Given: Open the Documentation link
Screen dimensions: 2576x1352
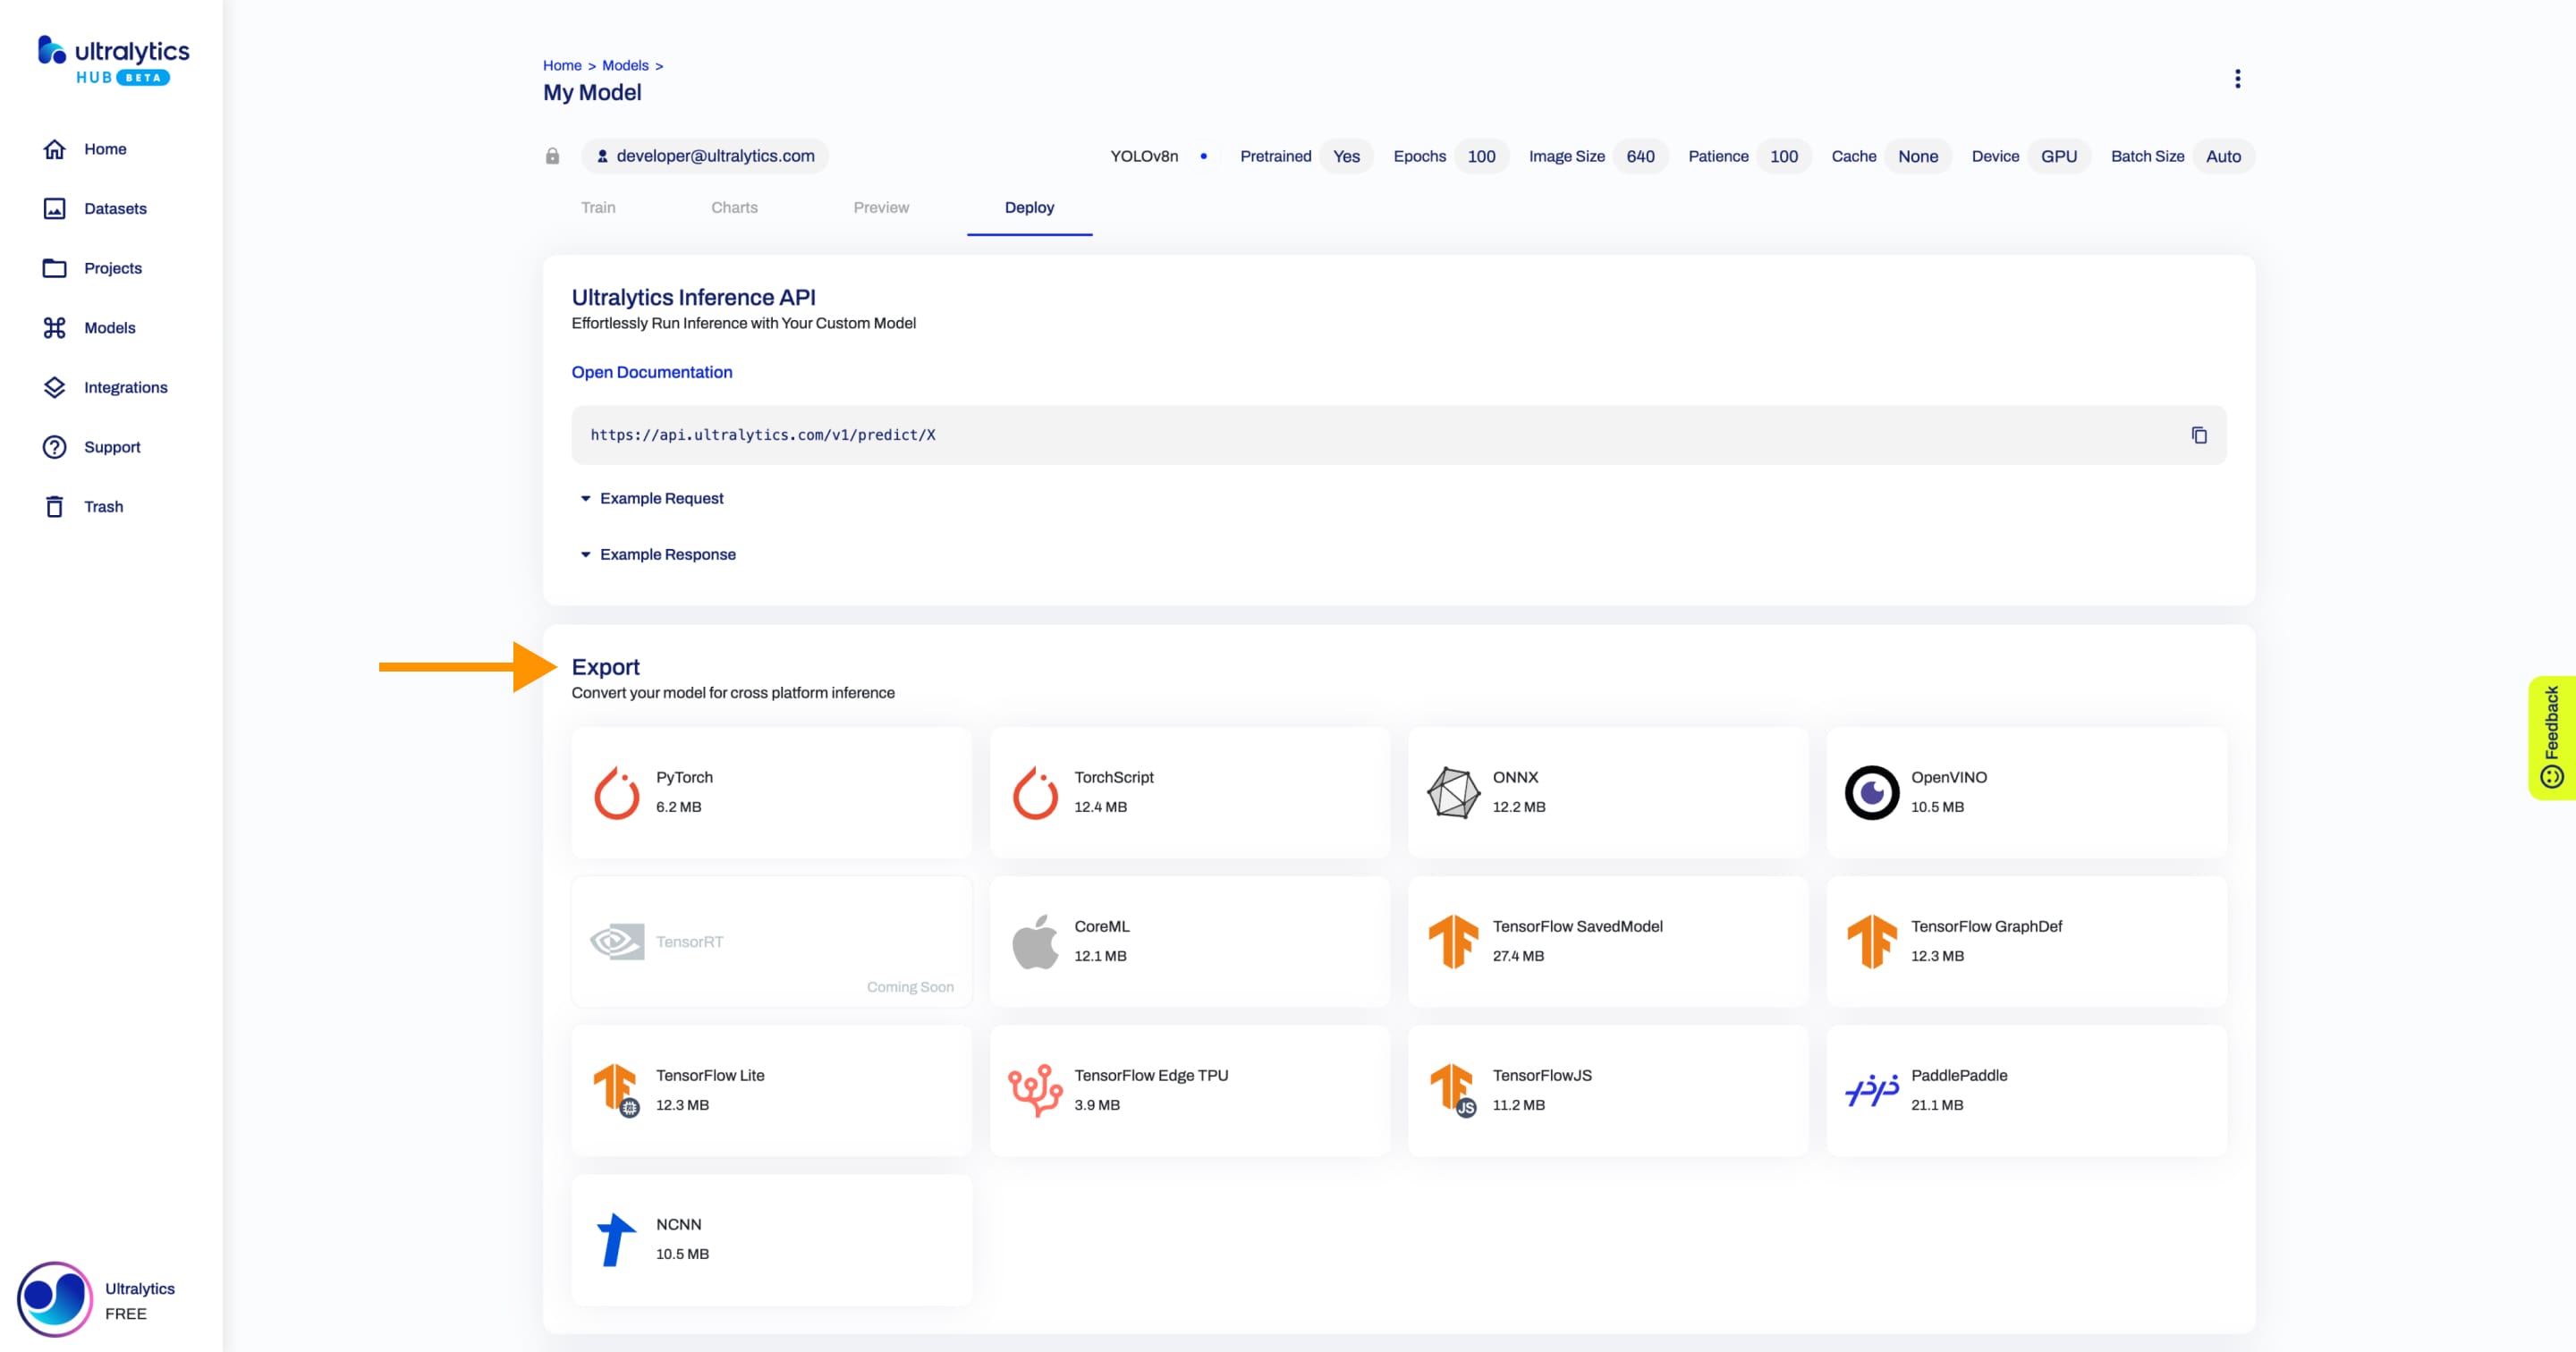Looking at the screenshot, I should [x=651, y=371].
